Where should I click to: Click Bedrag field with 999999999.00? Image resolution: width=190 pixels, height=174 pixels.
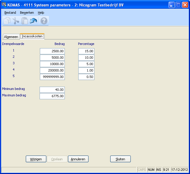(52, 77)
